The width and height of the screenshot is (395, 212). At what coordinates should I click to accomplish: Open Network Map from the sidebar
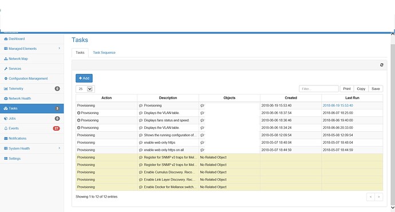click(x=18, y=59)
